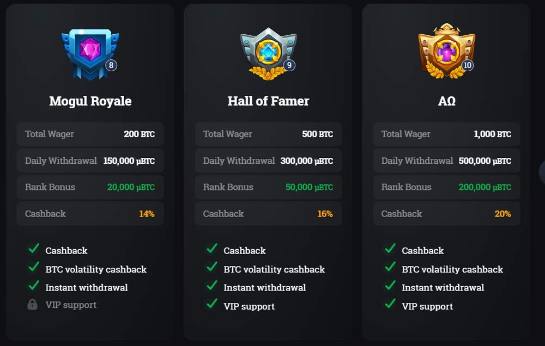
Task: Click Mogul Royale Cashback green checkmark
Action: (34, 248)
